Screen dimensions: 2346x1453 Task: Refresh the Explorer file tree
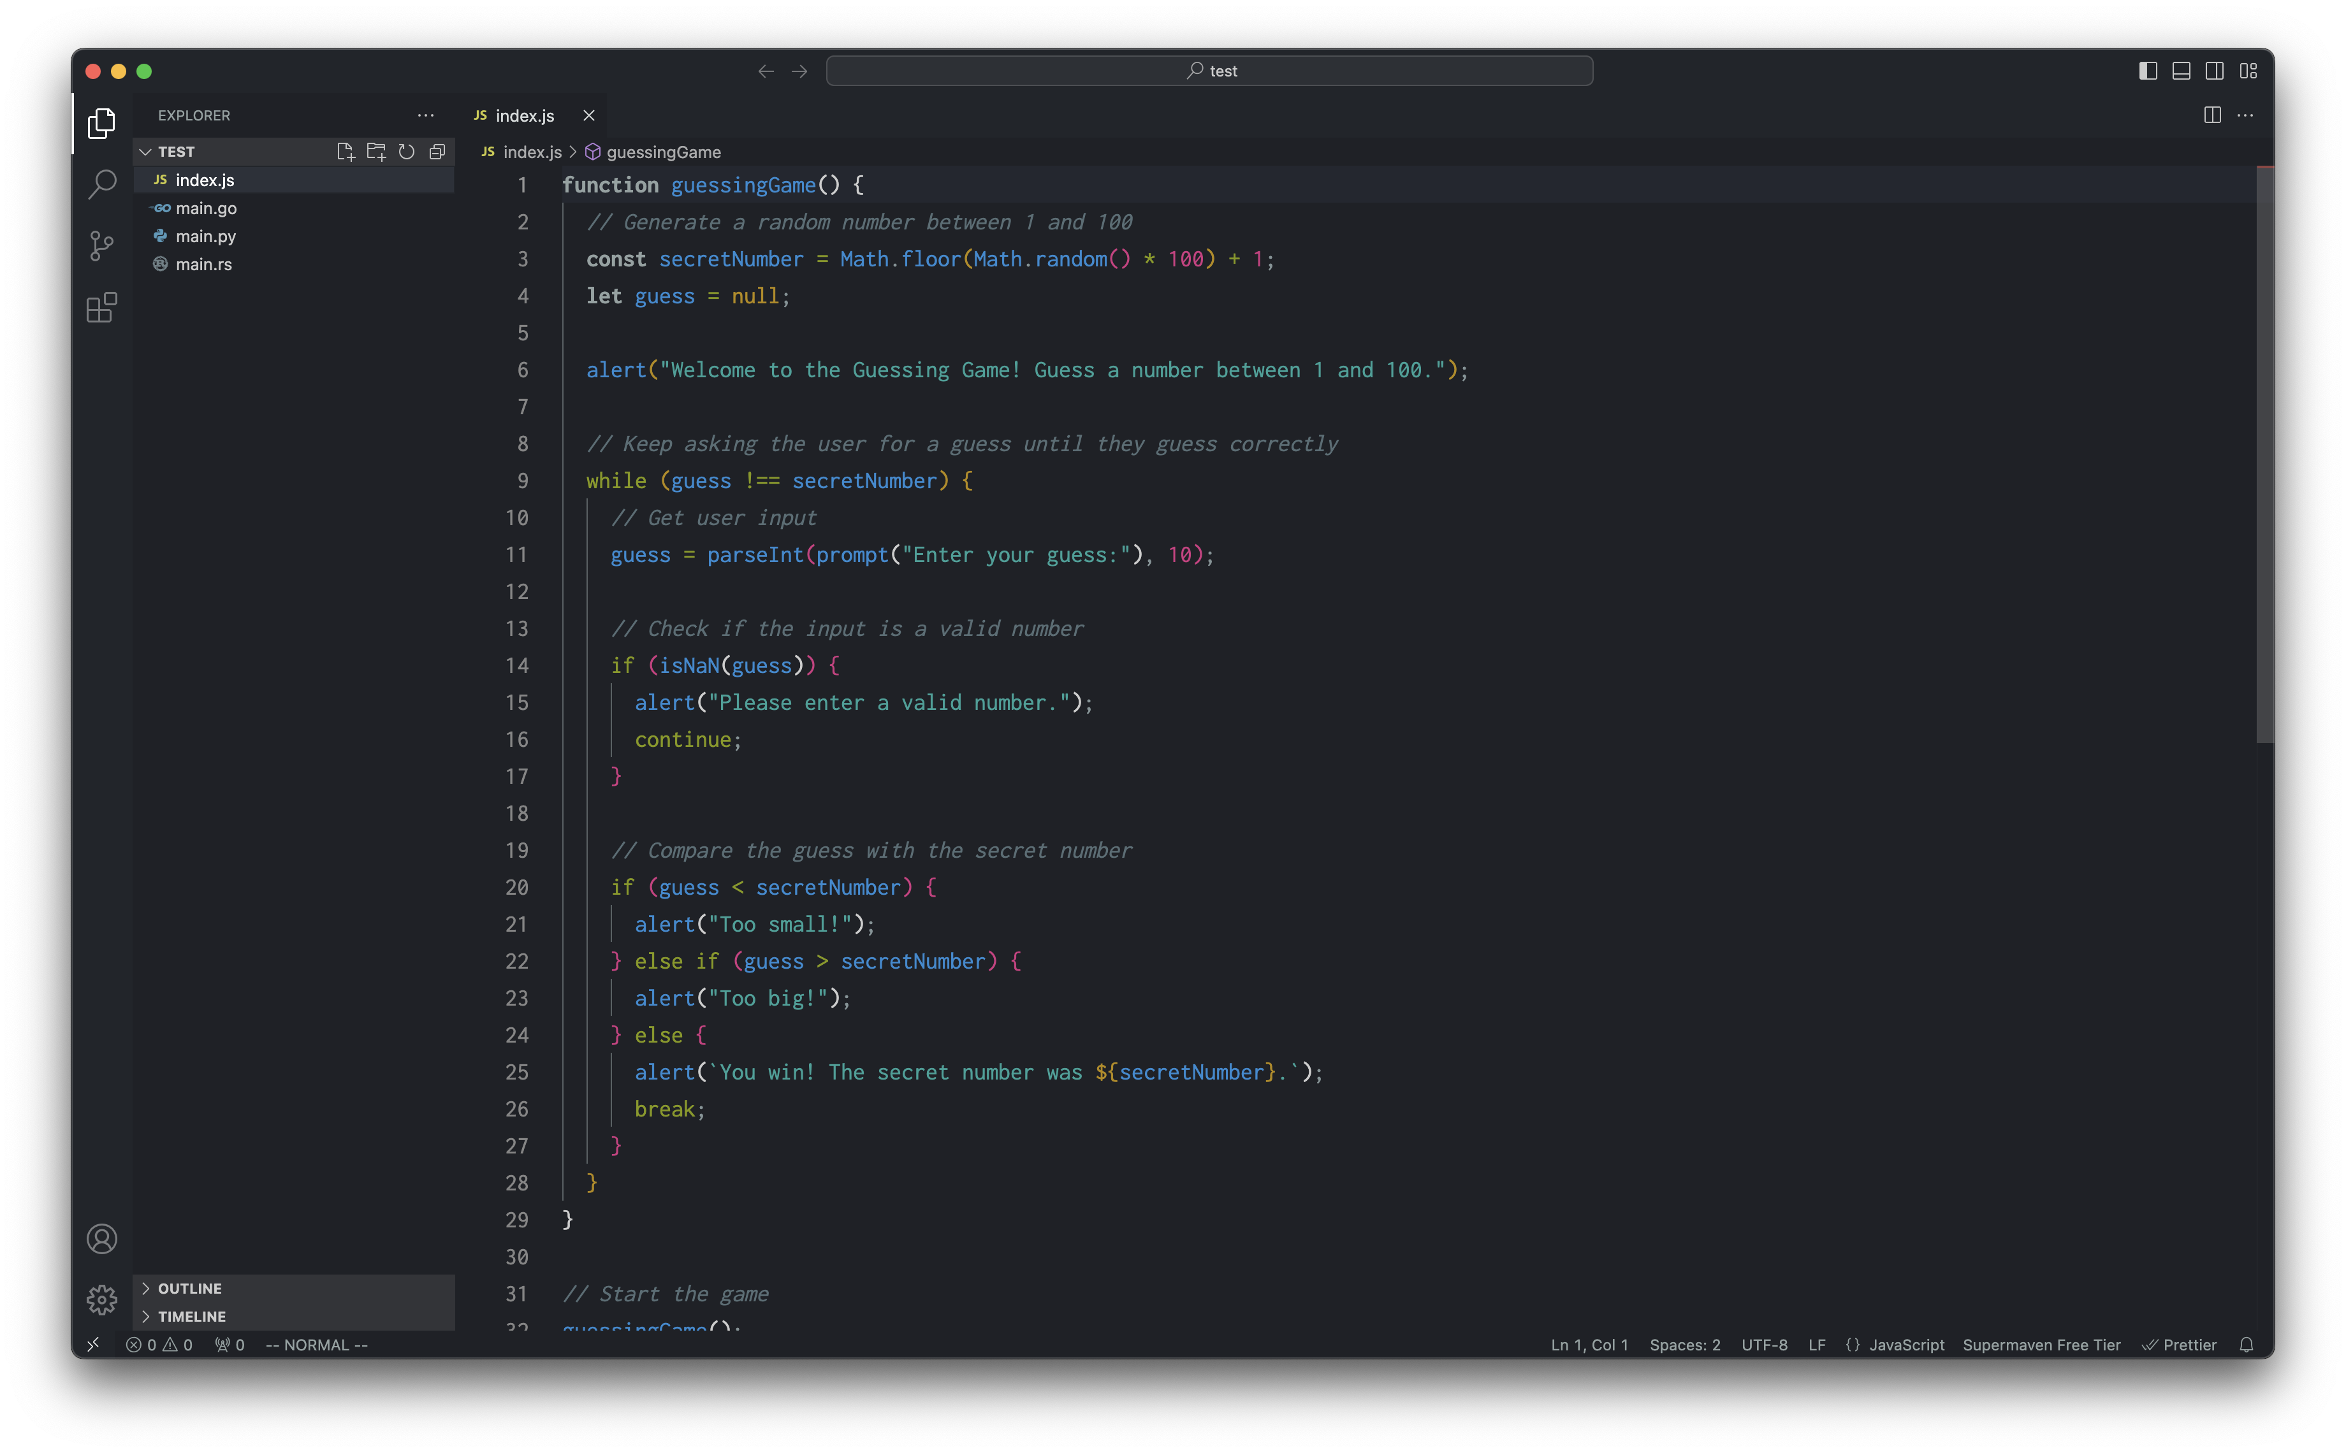click(407, 152)
